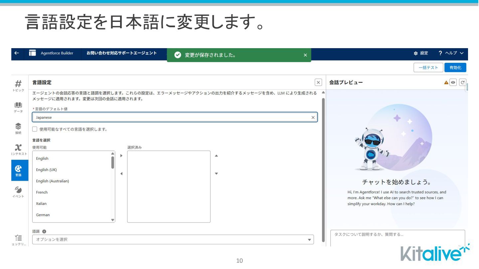479x269 pixels.
Task: Toggle the eye preview visibility icon
Action: pos(453,82)
